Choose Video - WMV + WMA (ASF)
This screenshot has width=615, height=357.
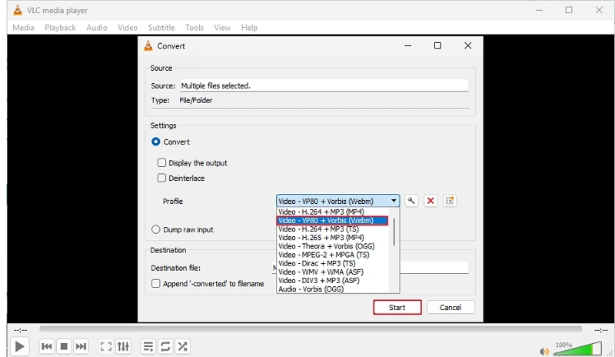pos(333,272)
